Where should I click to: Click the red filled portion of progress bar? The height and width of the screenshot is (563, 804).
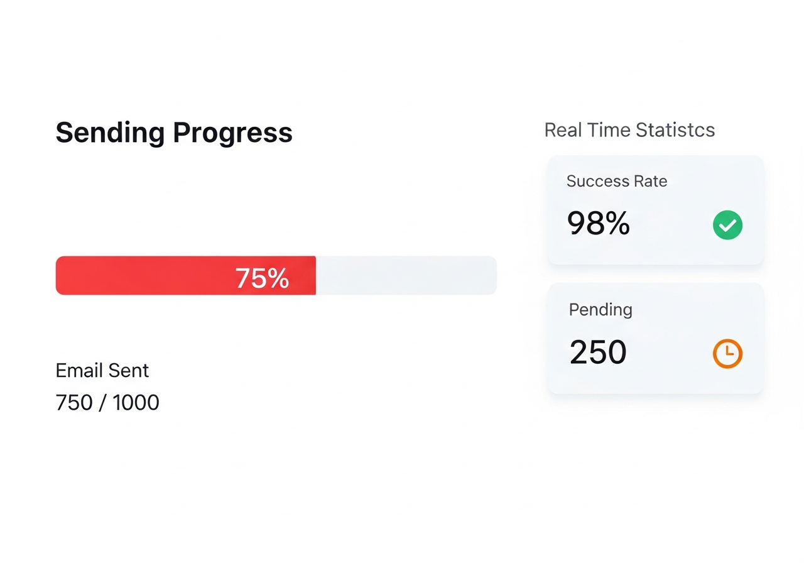pos(185,275)
